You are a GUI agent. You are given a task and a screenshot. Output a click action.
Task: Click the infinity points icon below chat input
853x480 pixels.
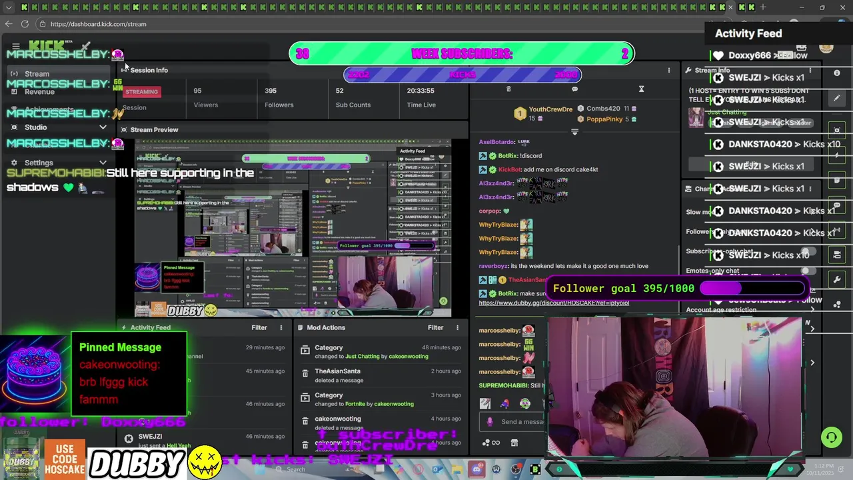[x=492, y=443]
